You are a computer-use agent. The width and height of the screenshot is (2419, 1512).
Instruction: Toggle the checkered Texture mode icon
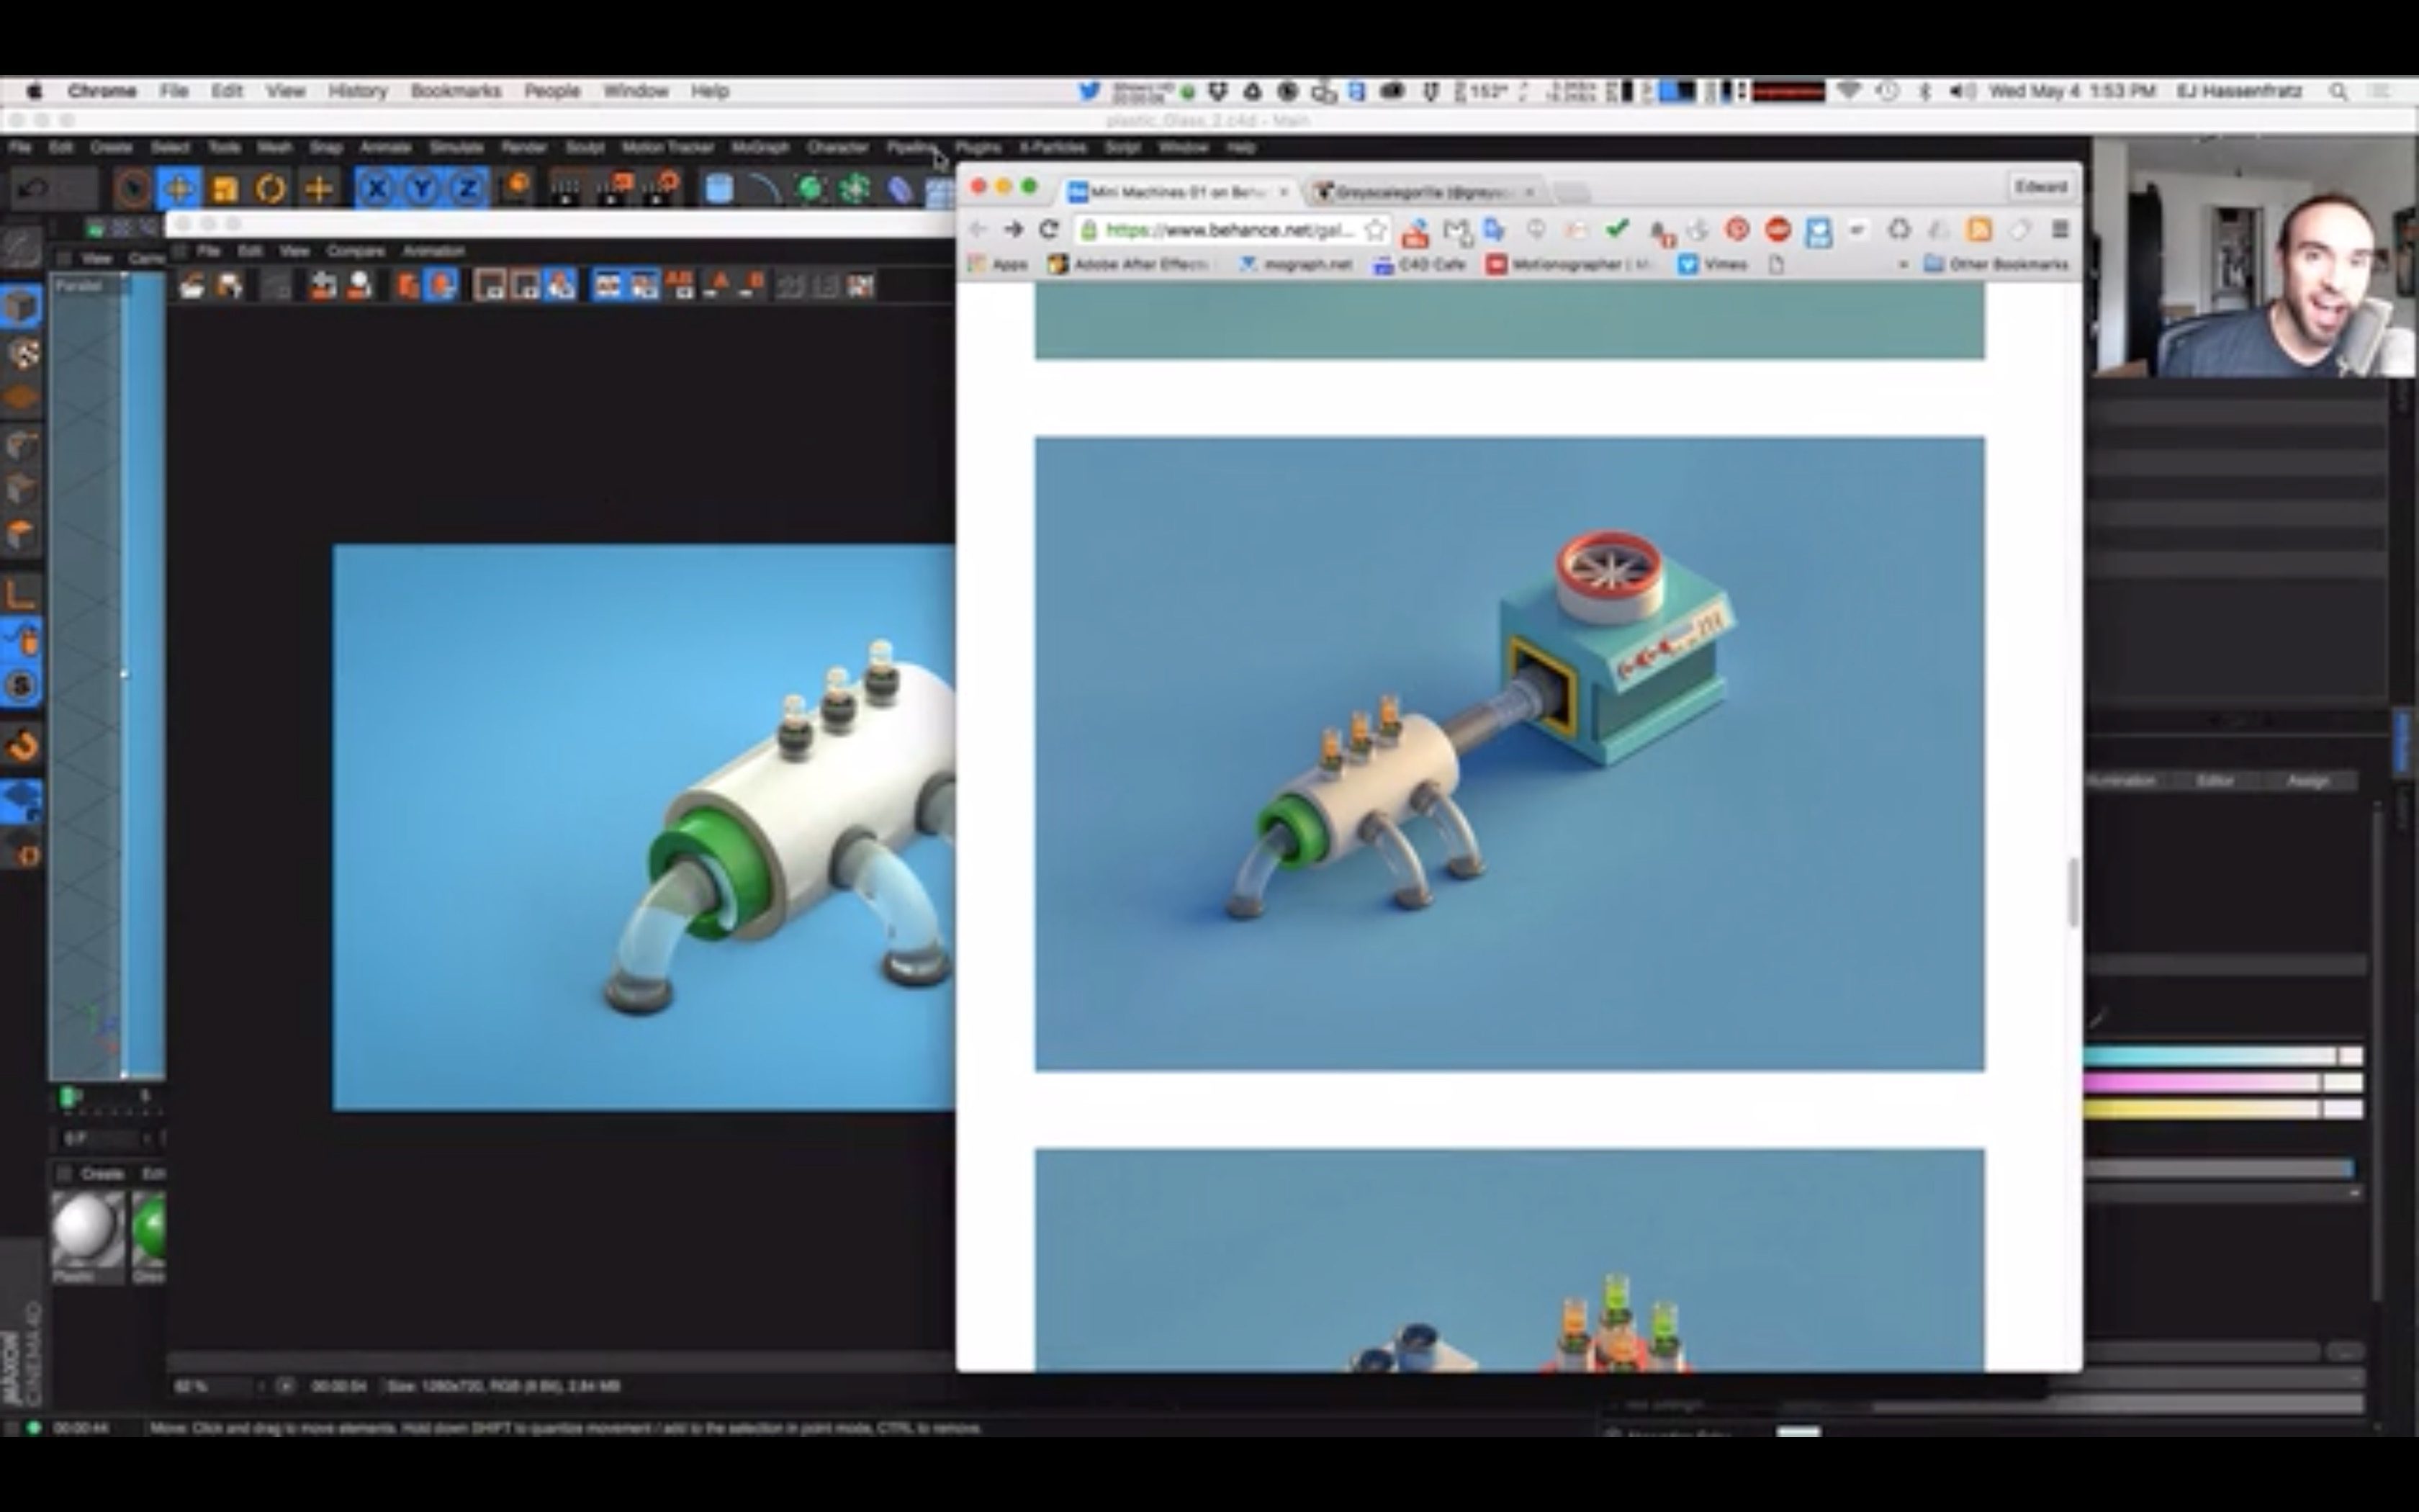pos(22,354)
